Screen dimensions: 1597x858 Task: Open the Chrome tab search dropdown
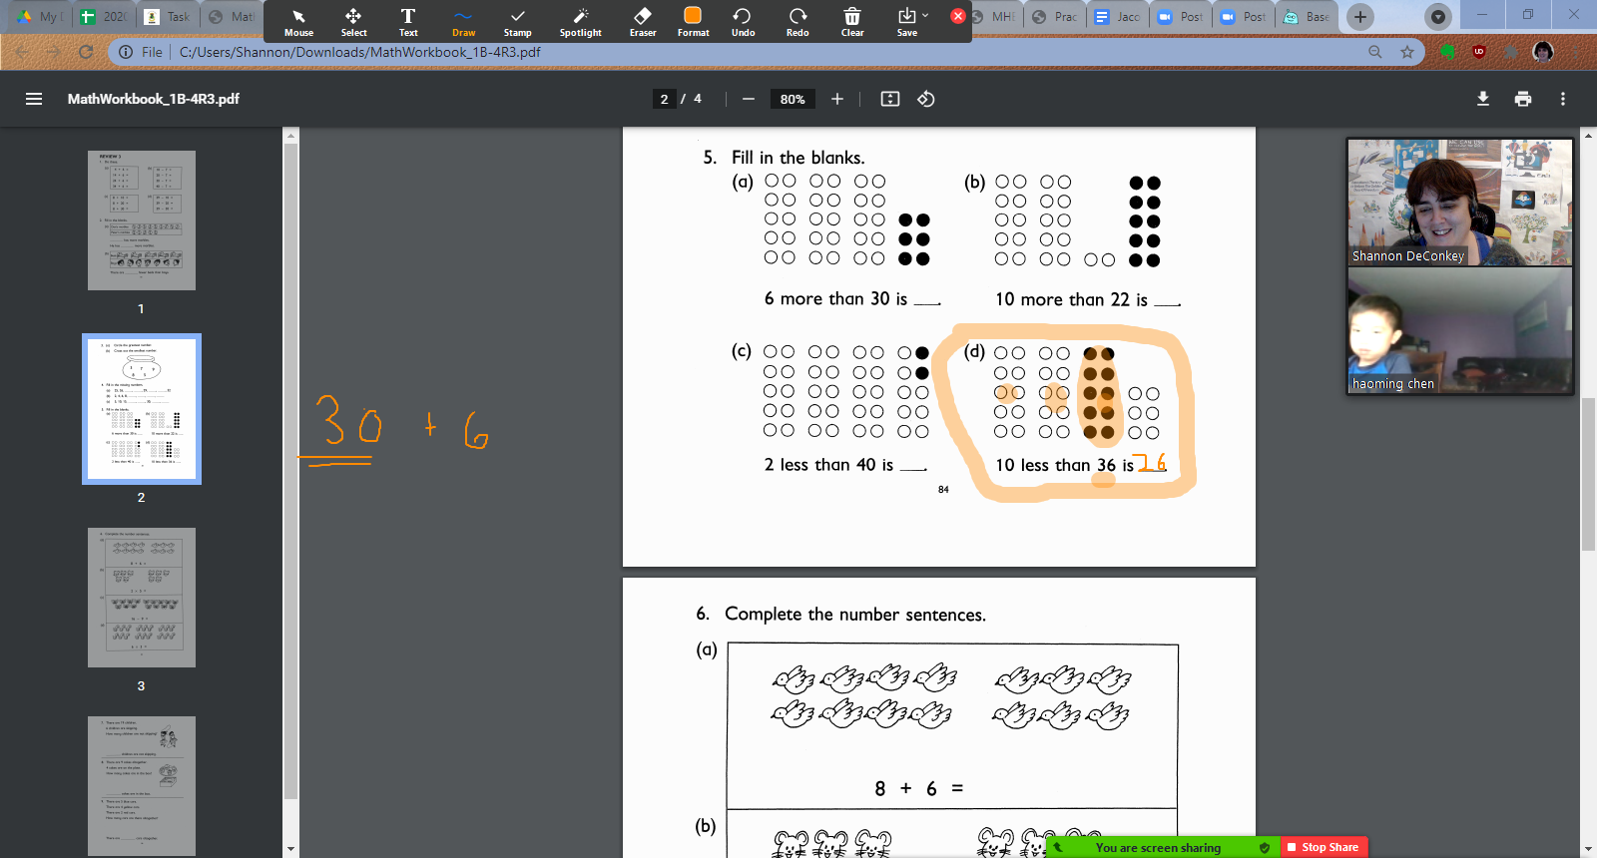pyautogui.click(x=1437, y=17)
